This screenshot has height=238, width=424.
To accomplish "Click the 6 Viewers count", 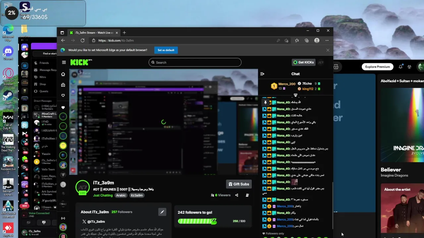I will pyautogui.click(x=221, y=195).
